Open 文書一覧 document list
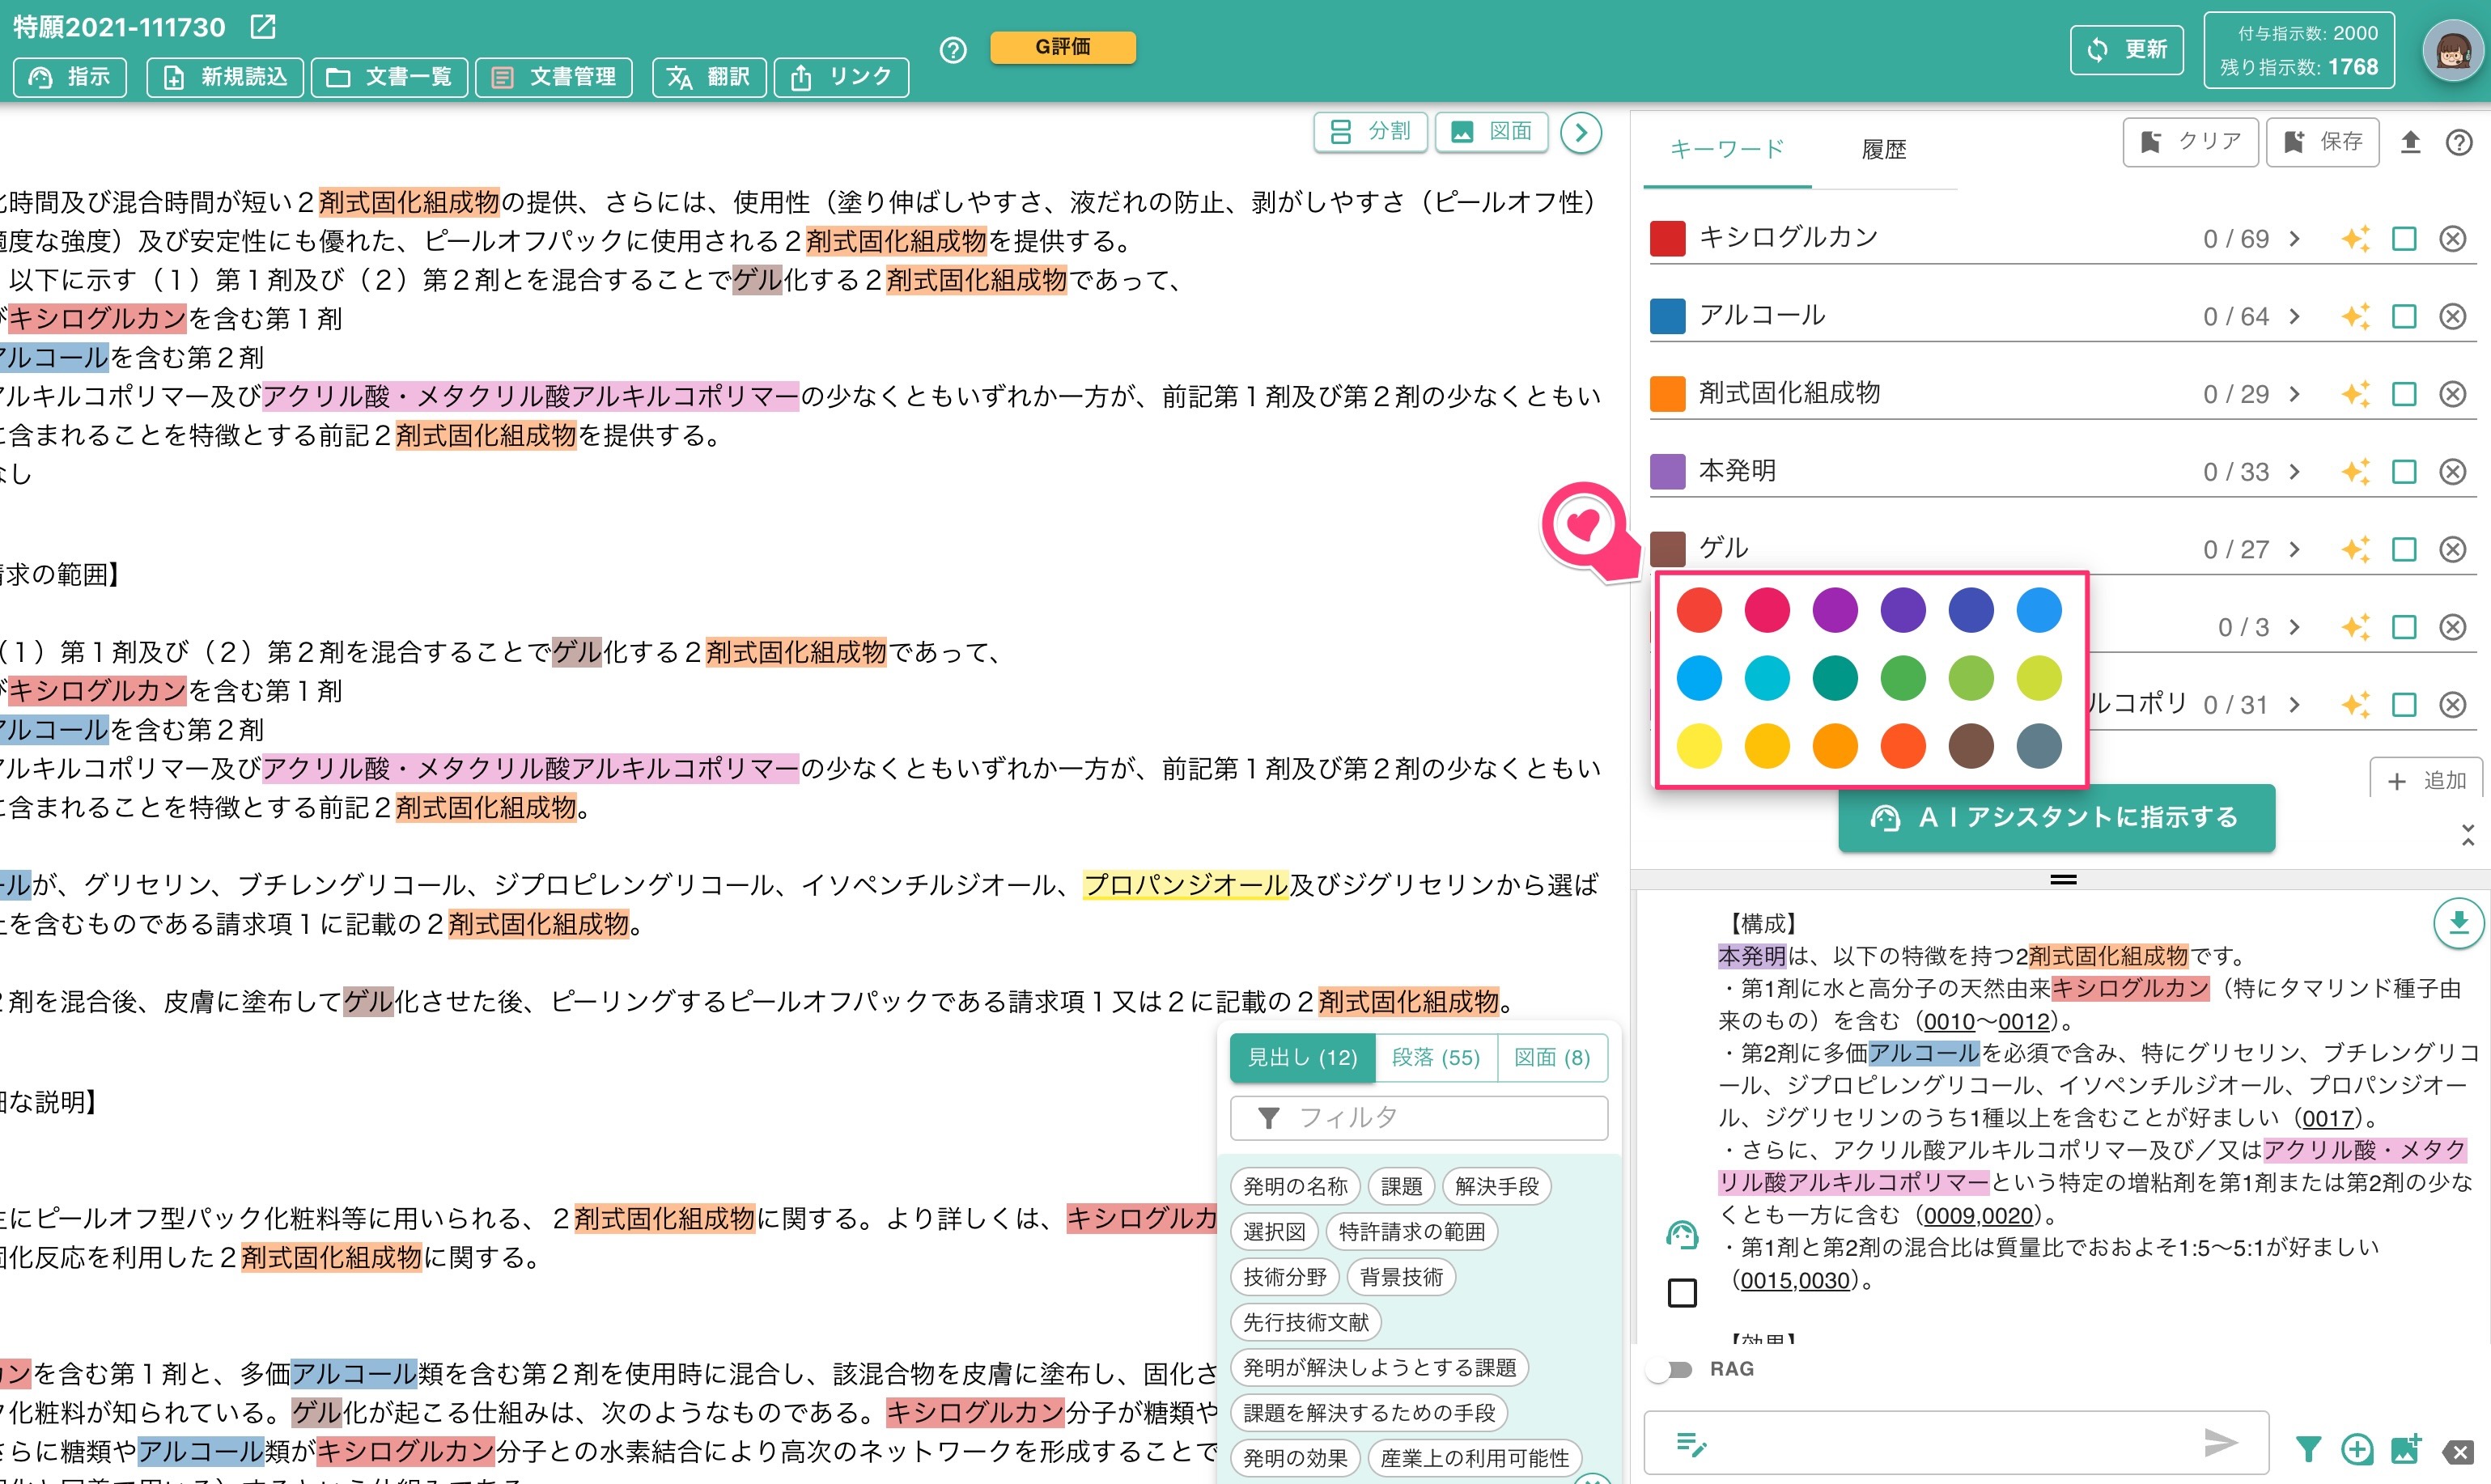This screenshot has height=1484, width=2491. 390,77
